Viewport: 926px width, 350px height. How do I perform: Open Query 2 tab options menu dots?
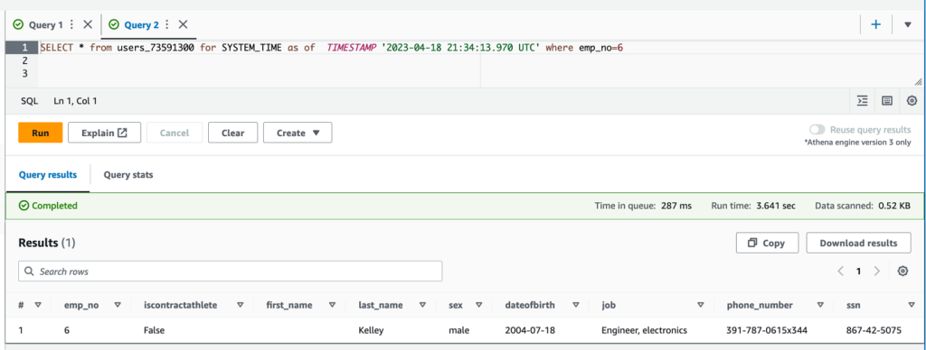(167, 24)
